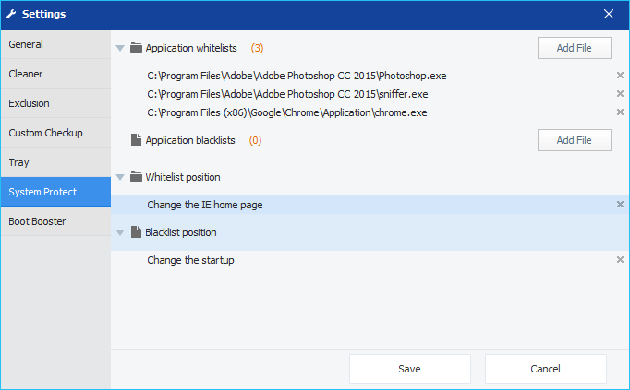Click the Whitelist position folder icon
630x390 pixels.
(136, 177)
